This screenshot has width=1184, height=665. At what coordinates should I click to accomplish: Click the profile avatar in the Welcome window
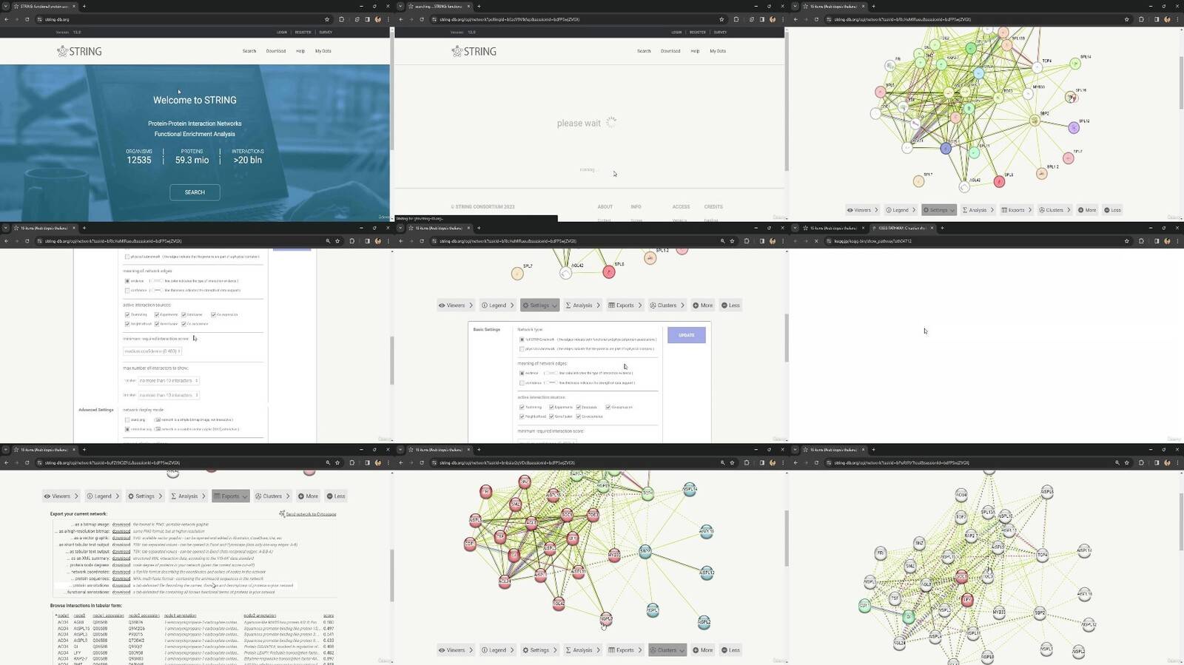[x=377, y=19]
